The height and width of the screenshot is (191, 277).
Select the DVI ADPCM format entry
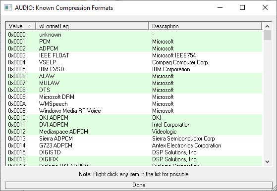pyautogui.click(x=54, y=125)
